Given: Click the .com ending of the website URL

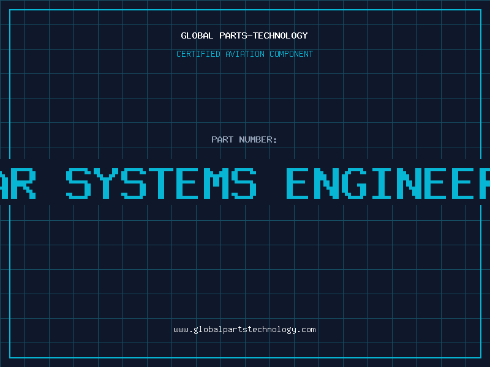Looking at the screenshot, I should pyautogui.click(x=306, y=330).
